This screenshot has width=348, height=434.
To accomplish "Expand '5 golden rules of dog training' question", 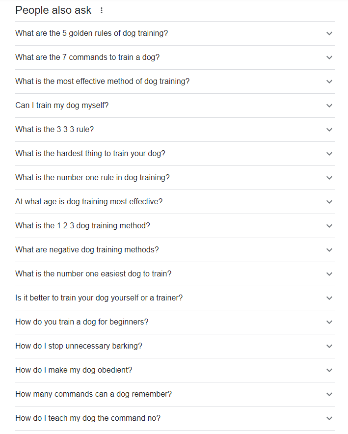I will (329, 33).
